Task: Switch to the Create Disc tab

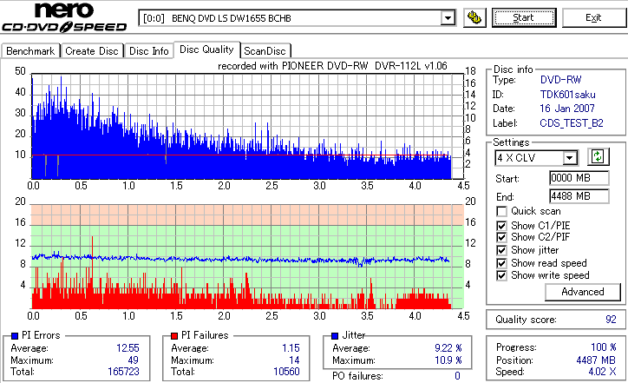Action: coord(92,51)
